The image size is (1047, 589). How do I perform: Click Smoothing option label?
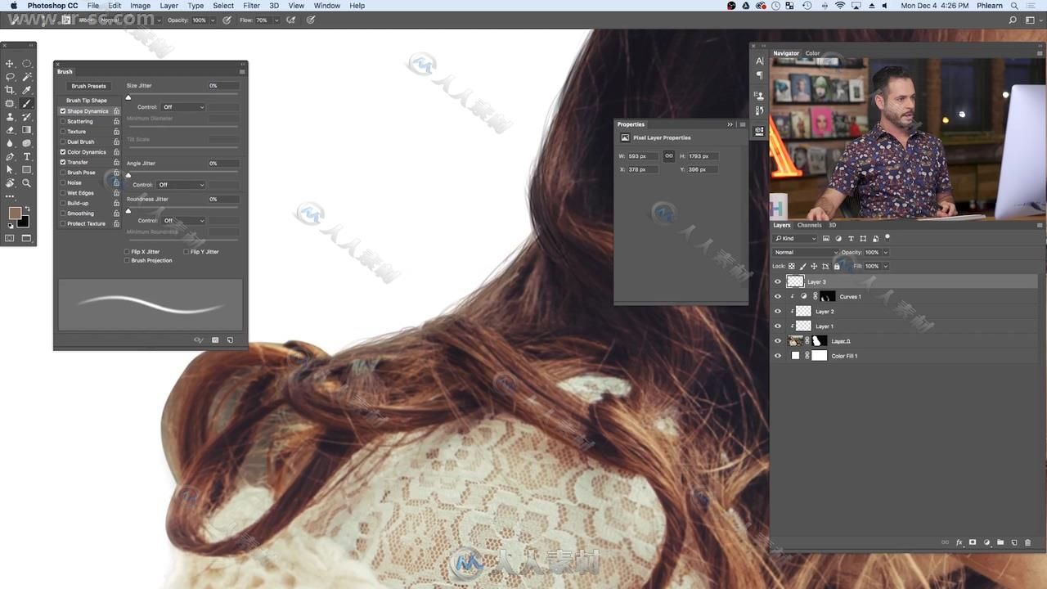[x=80, y=214]
